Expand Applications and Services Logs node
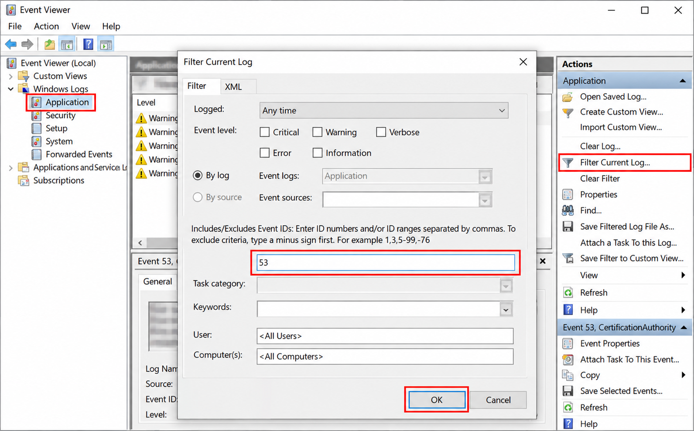The image size is (694, 431). pos(11,168)
